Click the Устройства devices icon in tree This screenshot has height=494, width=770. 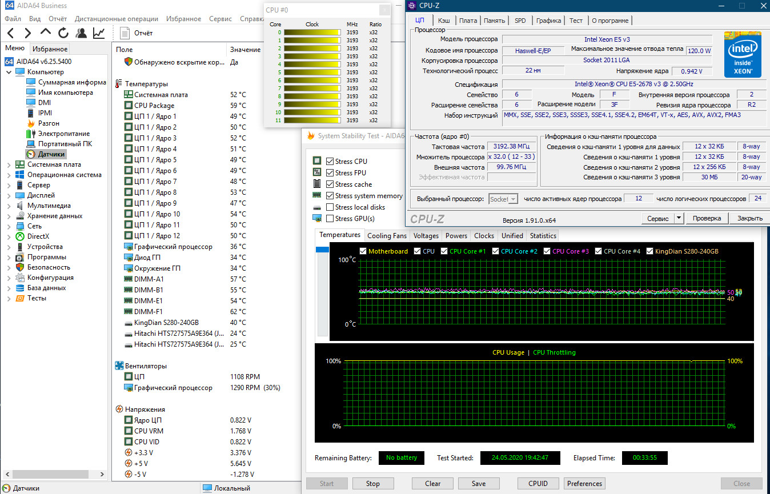(x=20, y=247)
